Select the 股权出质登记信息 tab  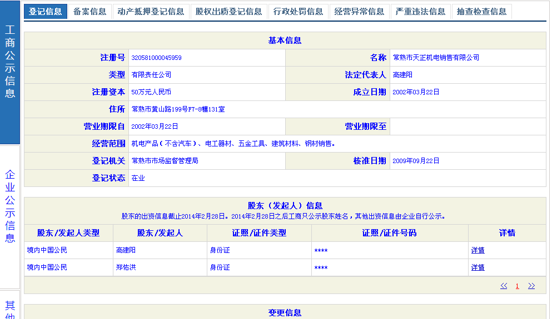pyautogui.click(x=228, y=12)
